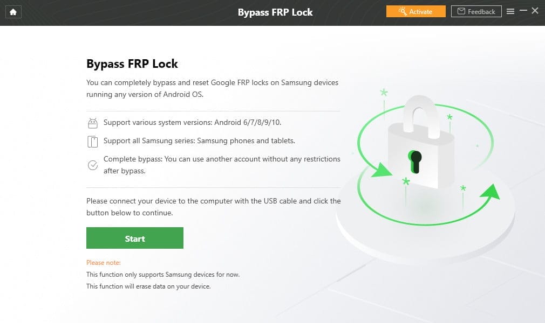This screenshot has width=545, height=323.
Task: Click the green keyhole on the padlock
Action: click(x=415, y=161)
